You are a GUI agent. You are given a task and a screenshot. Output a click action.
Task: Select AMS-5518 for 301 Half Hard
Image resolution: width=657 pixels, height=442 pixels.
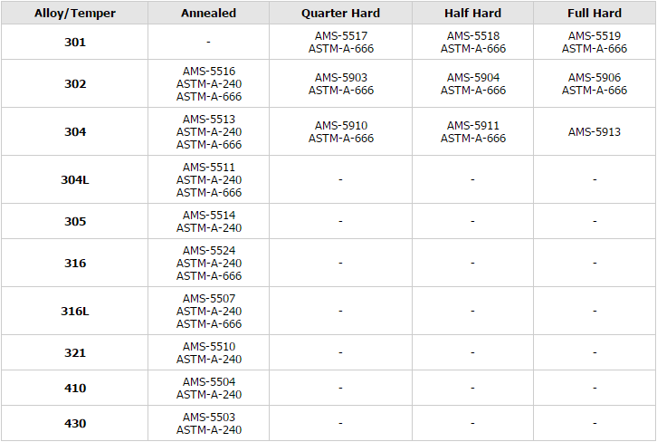[473, 35]
